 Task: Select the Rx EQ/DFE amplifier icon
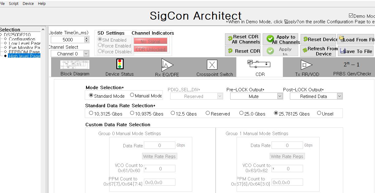pyautogui.click(x=167, y=65)
